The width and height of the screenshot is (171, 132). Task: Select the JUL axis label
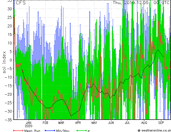127,123
